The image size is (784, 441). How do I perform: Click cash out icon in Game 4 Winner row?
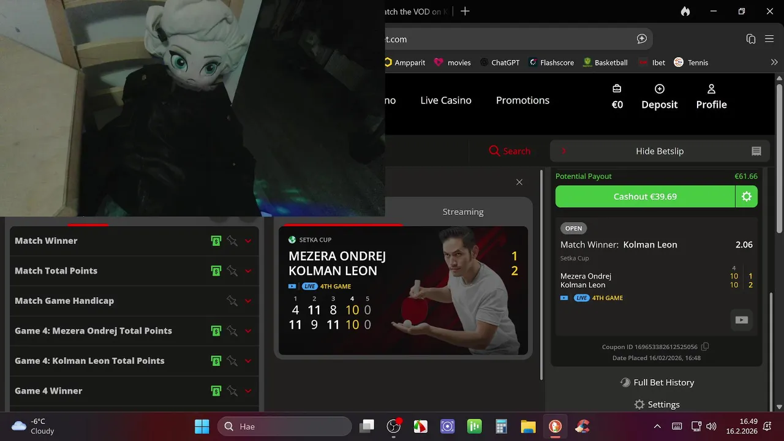pyautogui.click(x=216, y=391)
